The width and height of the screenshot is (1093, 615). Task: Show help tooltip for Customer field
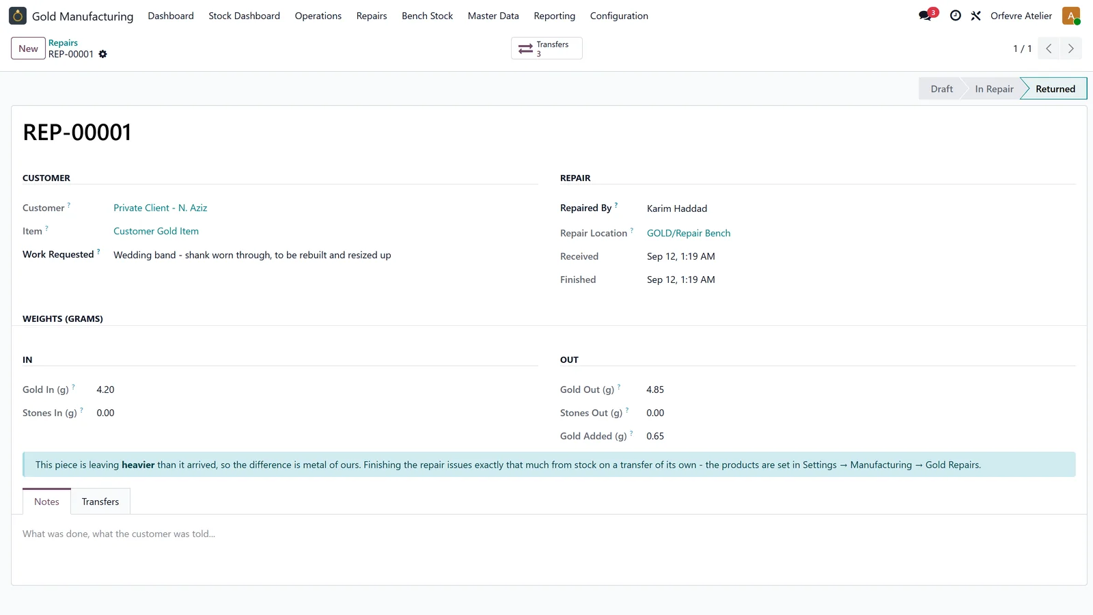[x=69, y=205]
